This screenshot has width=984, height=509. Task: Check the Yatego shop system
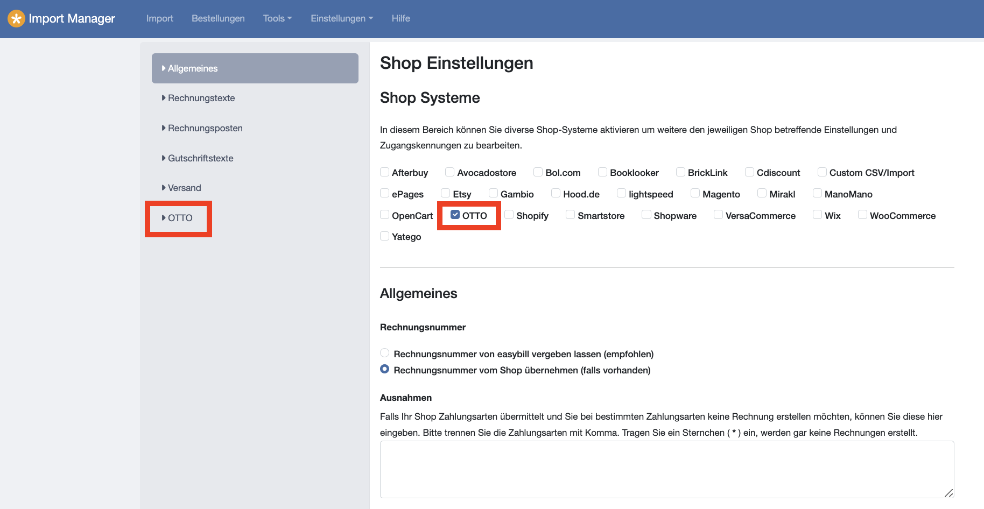(385, 236)
